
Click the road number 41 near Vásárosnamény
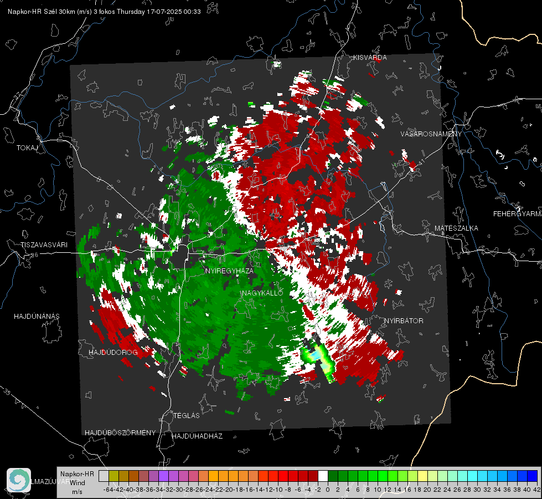(x=421, y=162)
